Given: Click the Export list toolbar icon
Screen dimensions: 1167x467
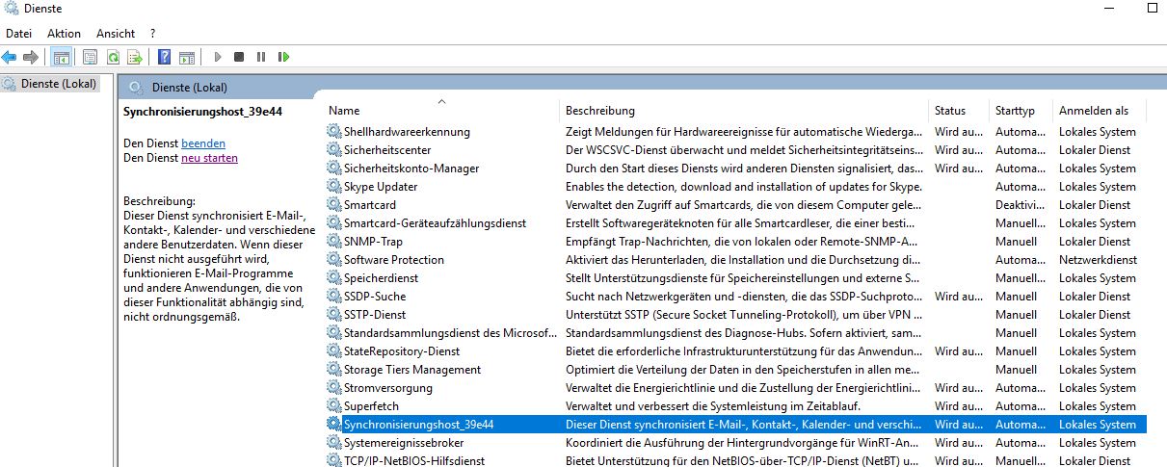Looking at the screenshot, I should (x=135, y=57).
